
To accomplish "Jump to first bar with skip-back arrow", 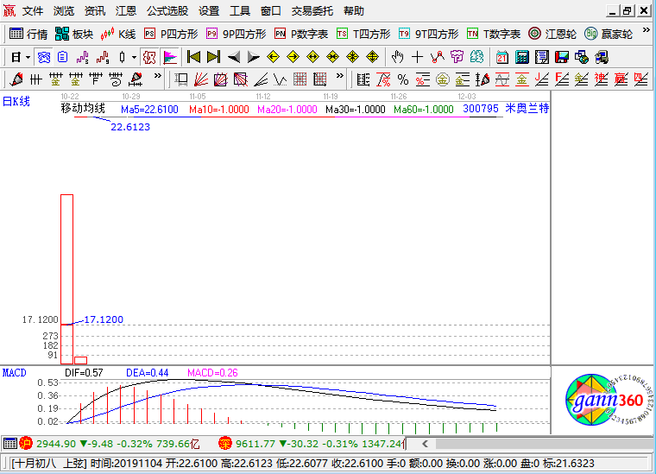I will tap(193, 57).
